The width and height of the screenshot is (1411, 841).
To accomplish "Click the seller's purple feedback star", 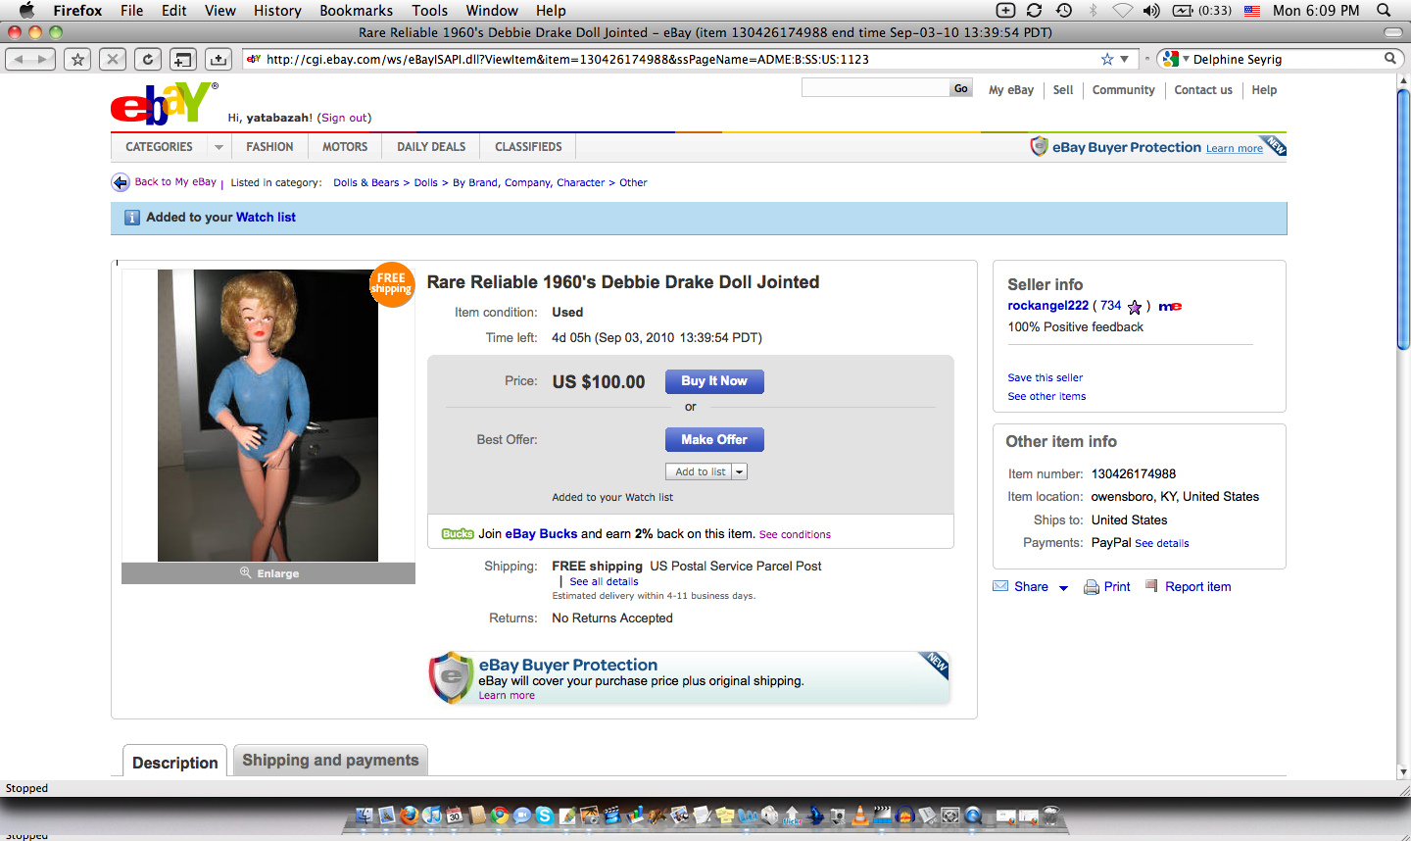I will point(1135,307).
